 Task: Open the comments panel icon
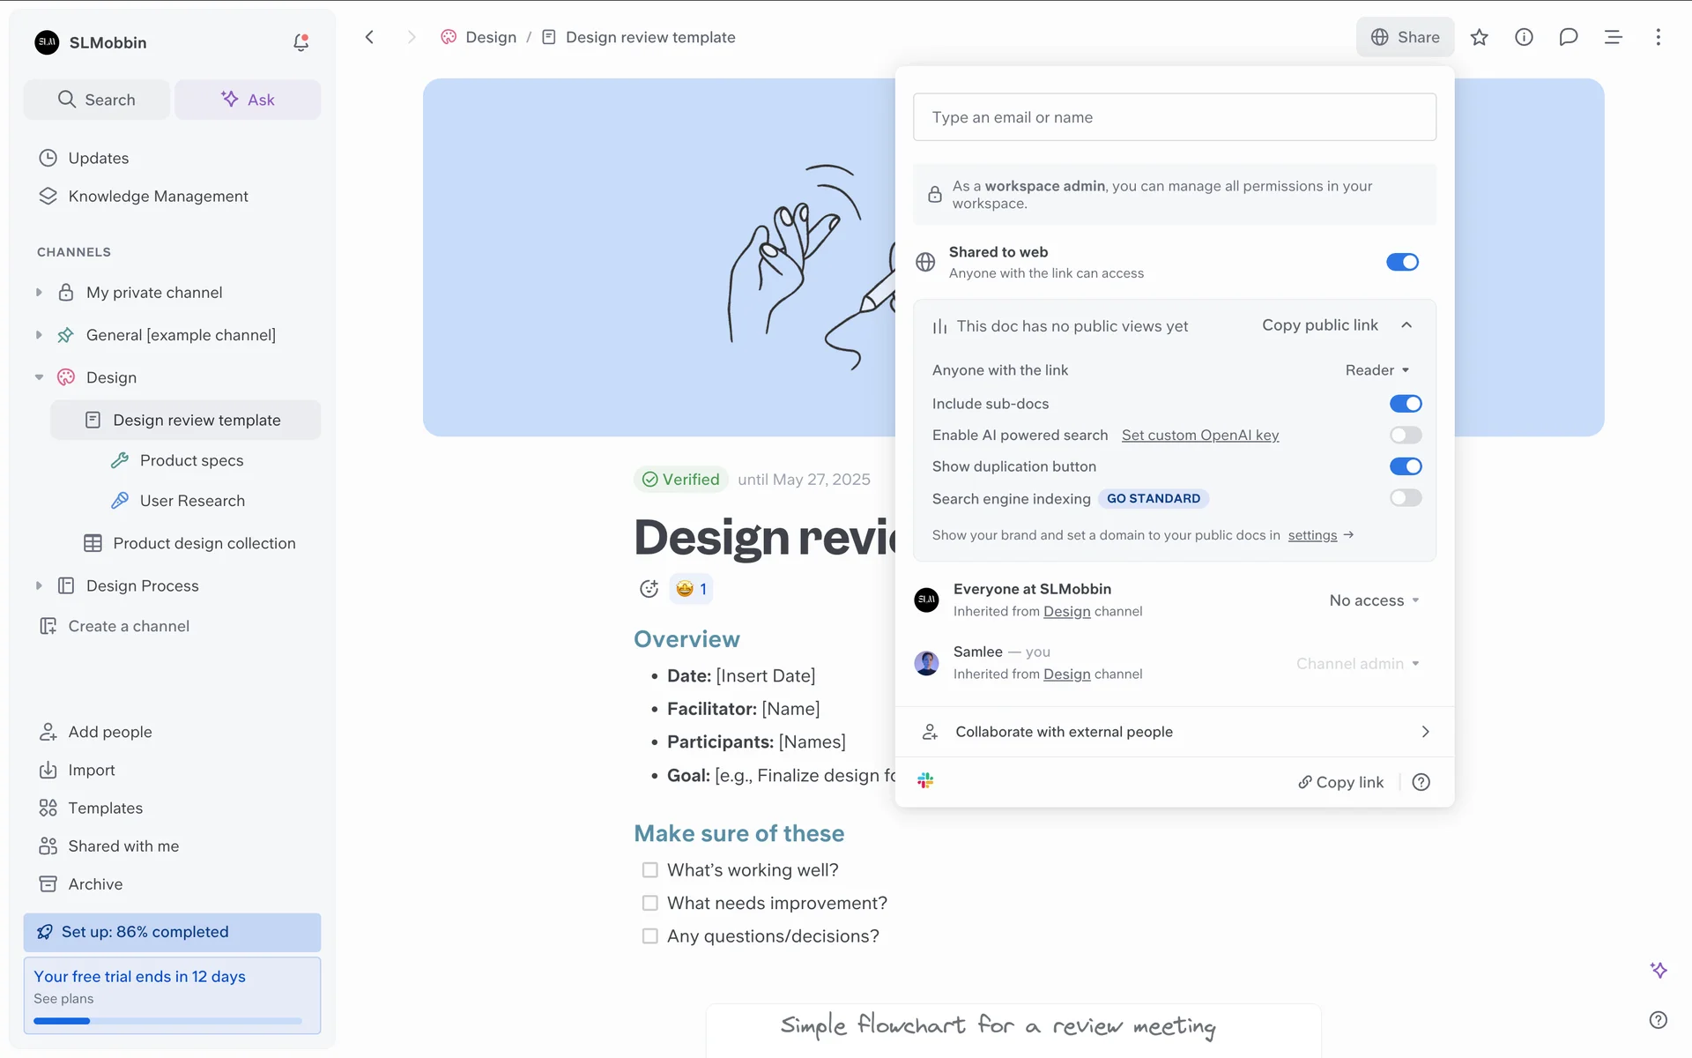point(1568,37)
